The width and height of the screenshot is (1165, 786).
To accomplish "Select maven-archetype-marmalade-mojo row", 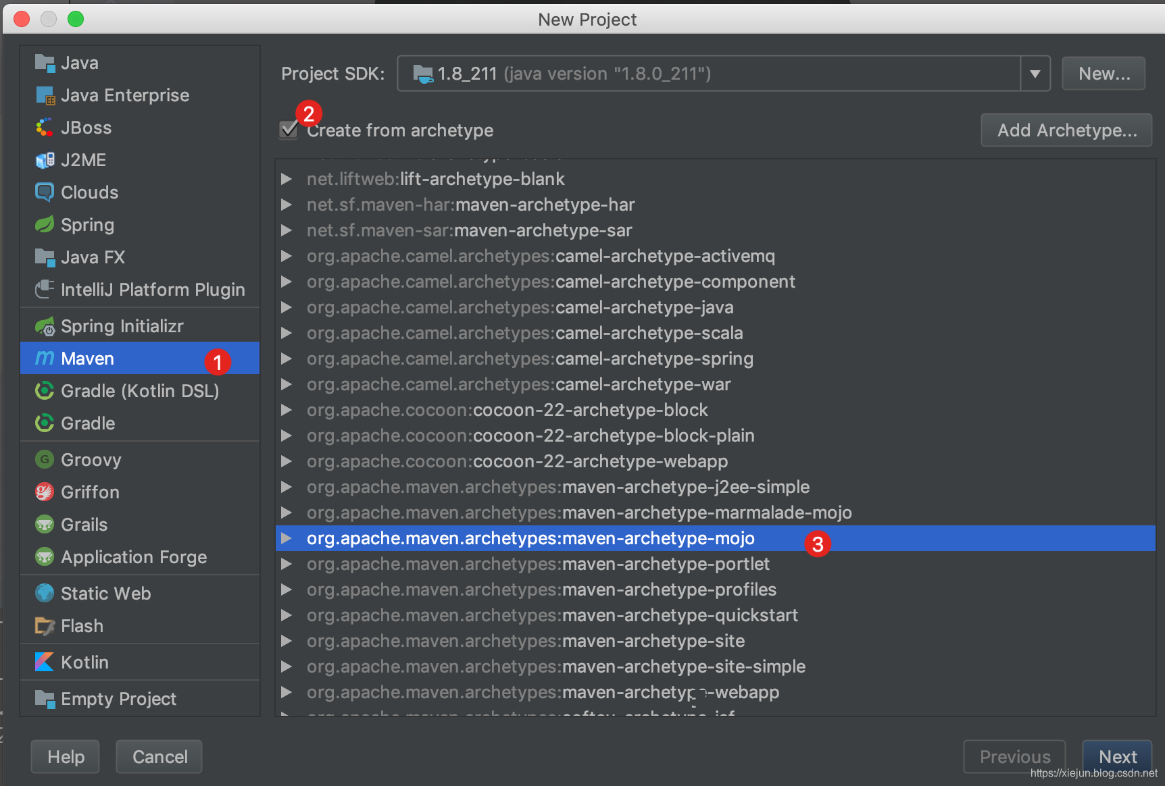I will [716, 513].
